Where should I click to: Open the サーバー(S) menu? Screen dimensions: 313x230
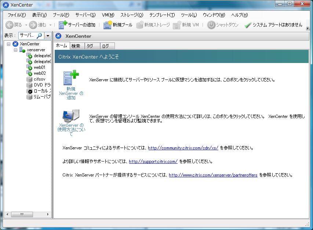pos(85,15)
